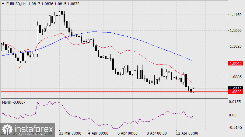245x137 pixels.
Task: Click the 31 Mar 00:00 date label
Action: pos(70,133)
